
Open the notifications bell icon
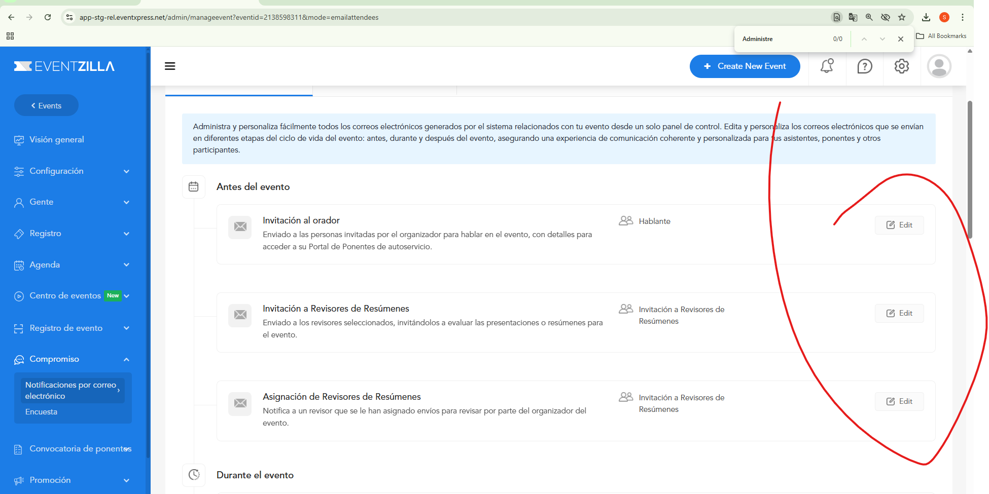pos(827,66)
